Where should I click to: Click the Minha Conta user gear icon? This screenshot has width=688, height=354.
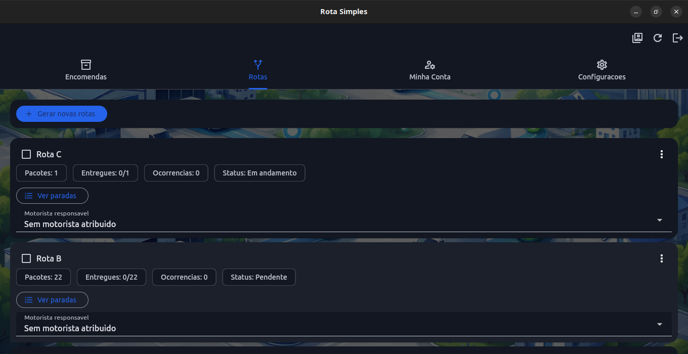click(x=430, y=65)
